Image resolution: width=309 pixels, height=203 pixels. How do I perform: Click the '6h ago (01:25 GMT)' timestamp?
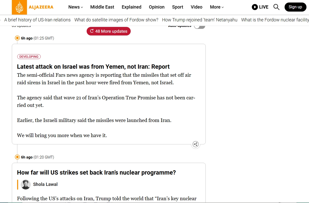coord(38,38)
